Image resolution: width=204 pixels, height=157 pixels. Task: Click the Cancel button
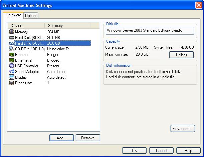click(x=161, y=151)
